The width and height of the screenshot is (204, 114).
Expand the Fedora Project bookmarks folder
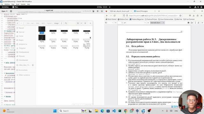[x=151, y=19]
